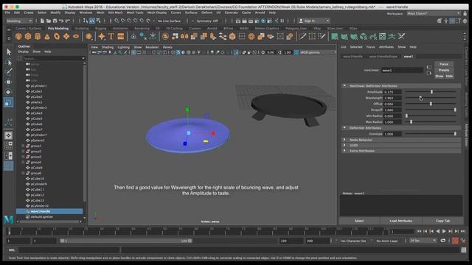This screenshot has height=265, width=472.
Task: Open the Workspace Maya Classic dropdown
Action: pyautogui.click(x=433, y=13)
